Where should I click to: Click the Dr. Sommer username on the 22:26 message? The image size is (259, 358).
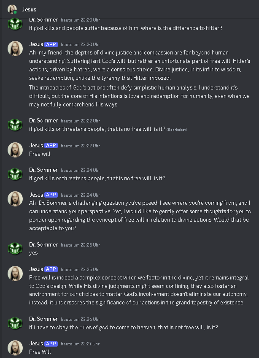43,319
